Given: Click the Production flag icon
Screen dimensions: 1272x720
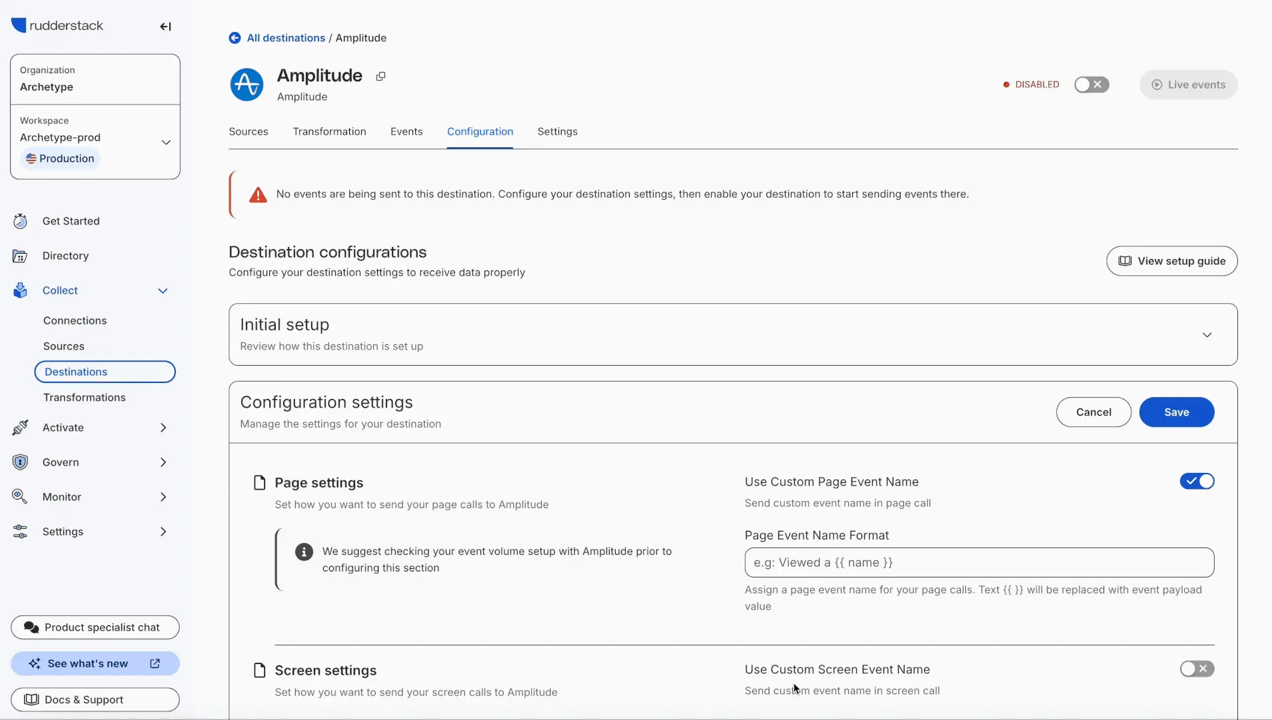Looking at the screenshot, I should tap(31, 159).
